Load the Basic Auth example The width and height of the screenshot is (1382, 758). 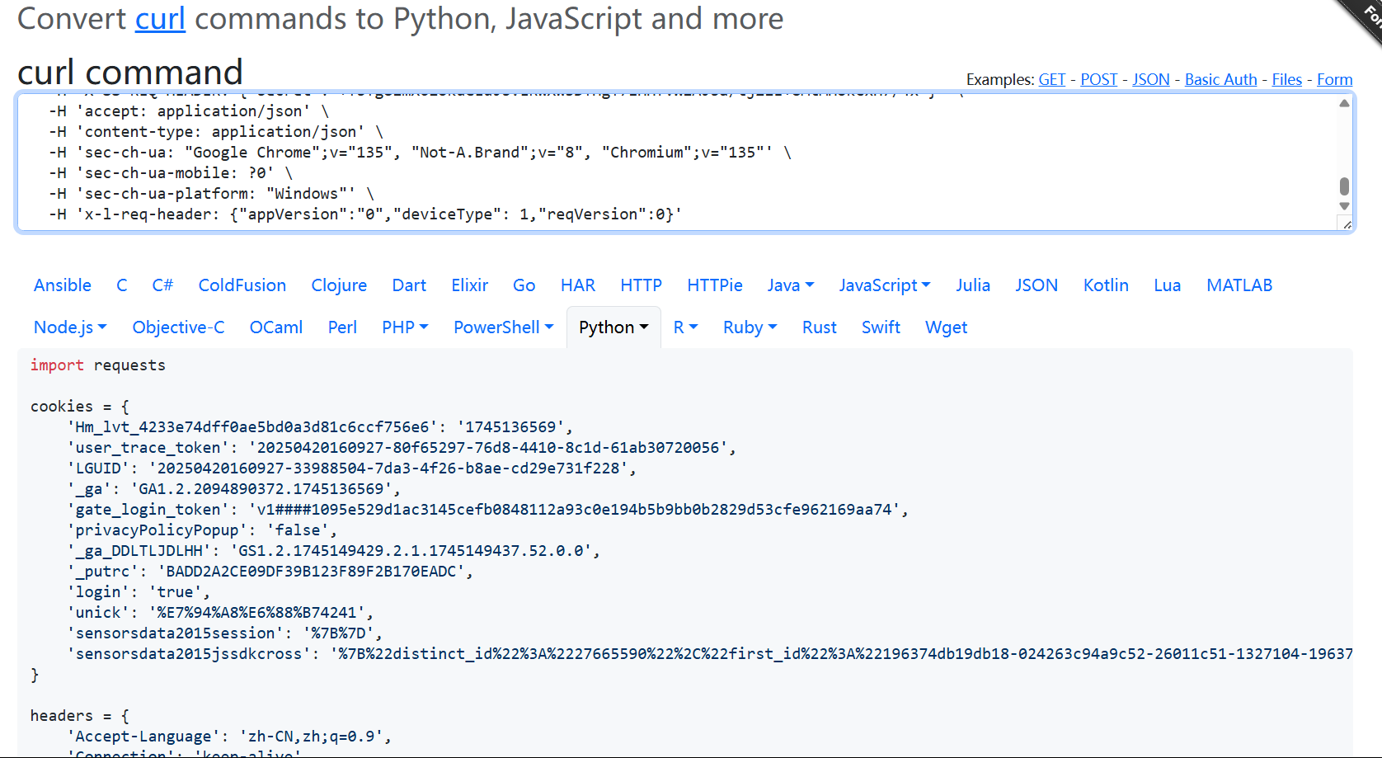tap(1220, 79)
